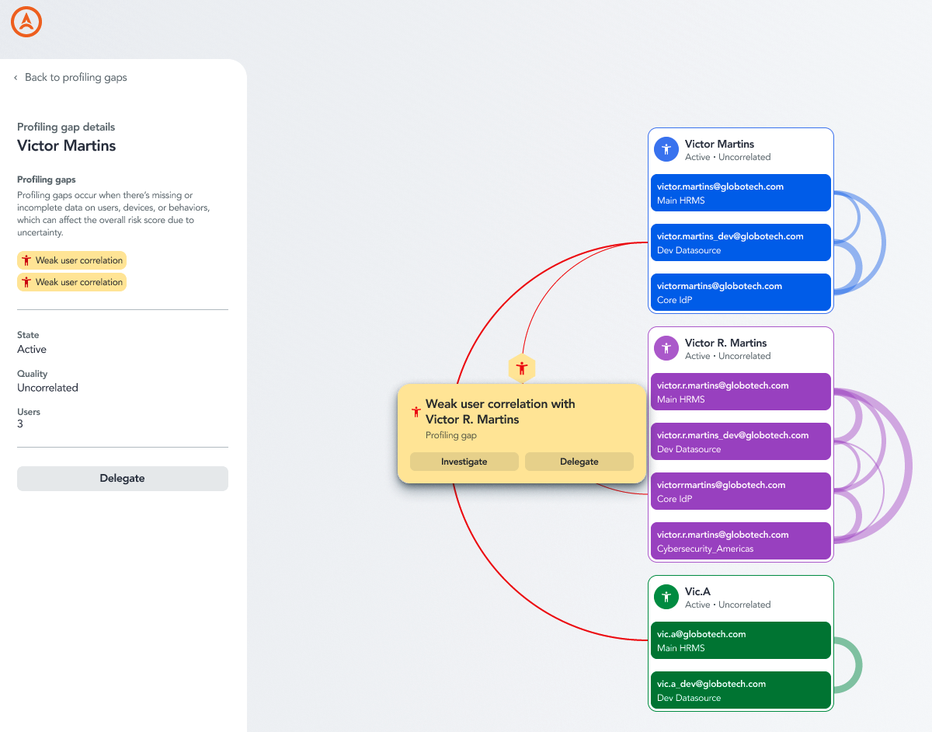The width and height of the screenshot is (932, 732).
Task: Select victor.r.martins Cybersecurity_Americas account
Action: point(740,541)
